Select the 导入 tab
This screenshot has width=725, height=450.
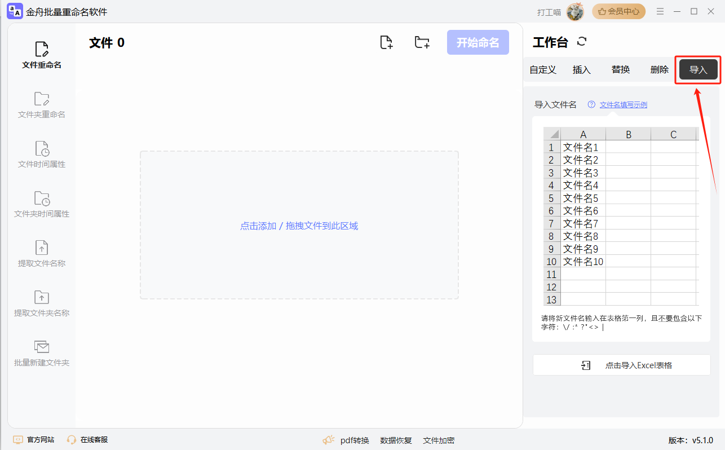click(x=699, y=70)
